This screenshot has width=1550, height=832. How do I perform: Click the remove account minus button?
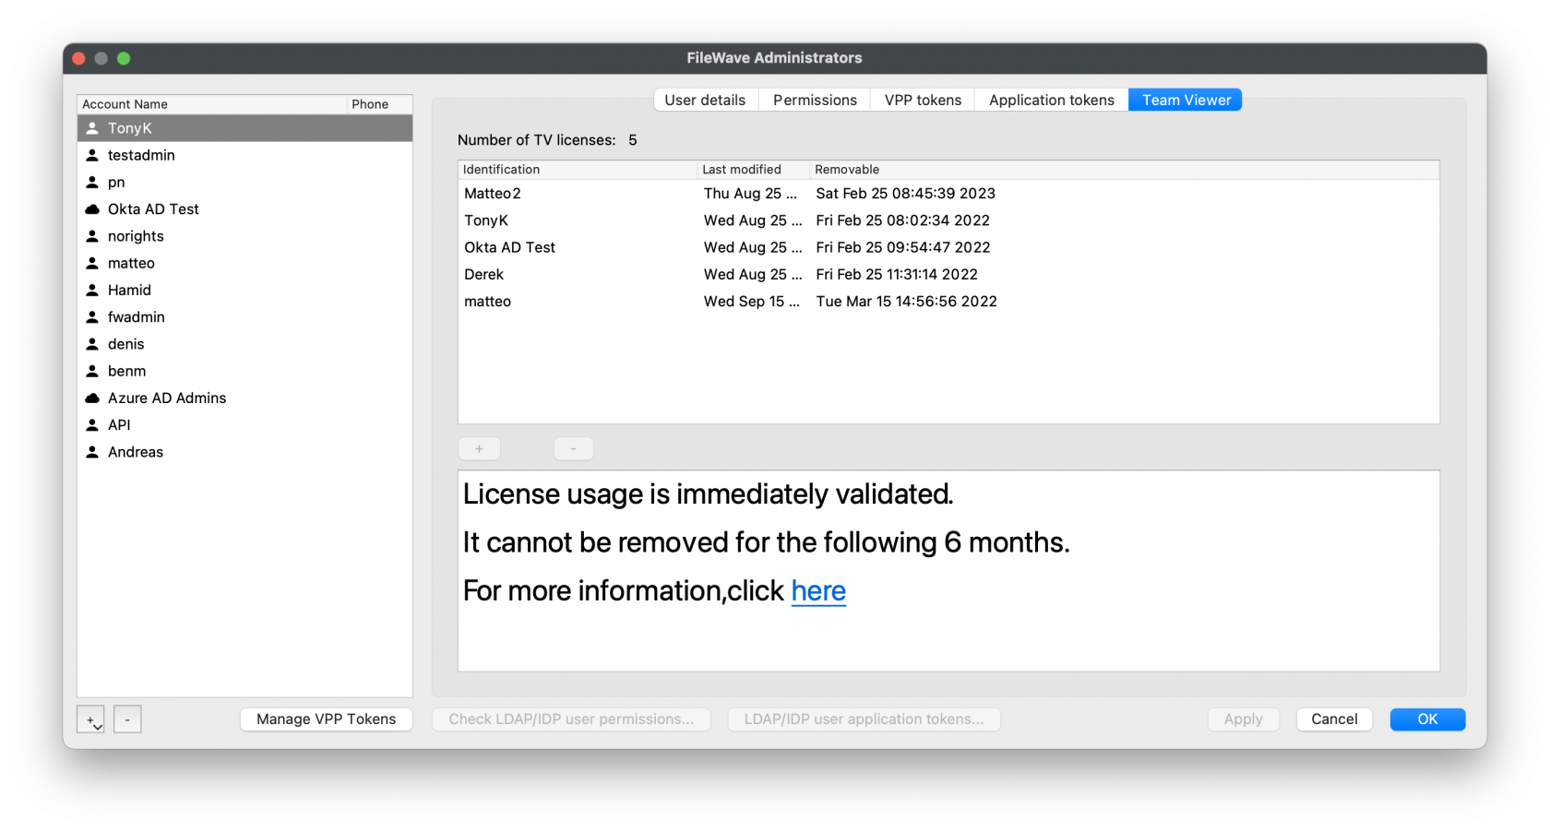click(x=127, y=719)
